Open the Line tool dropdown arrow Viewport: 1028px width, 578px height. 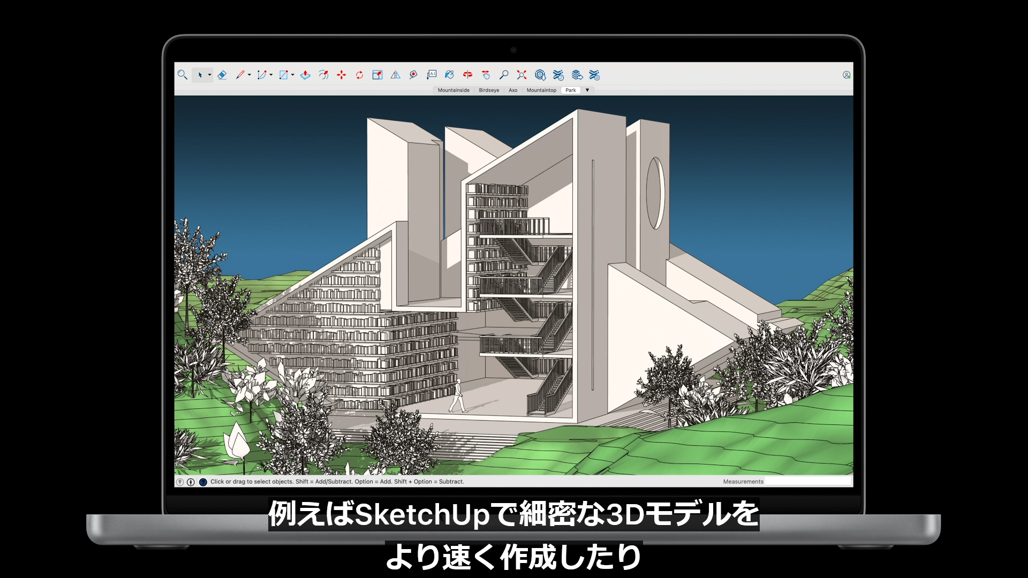pos(250,75)
